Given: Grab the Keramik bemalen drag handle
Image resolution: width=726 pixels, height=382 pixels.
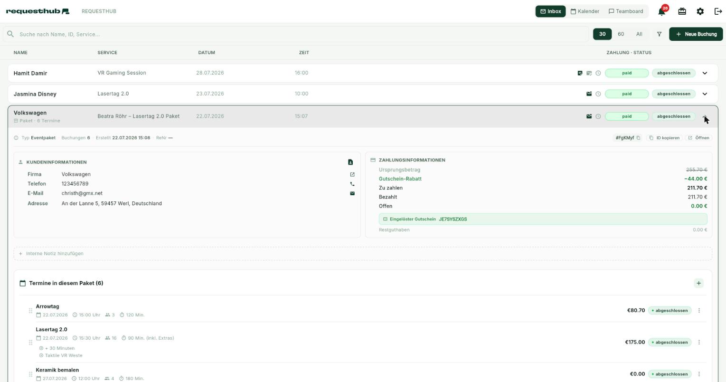Looking at the screenshot, I should (30, 374).
